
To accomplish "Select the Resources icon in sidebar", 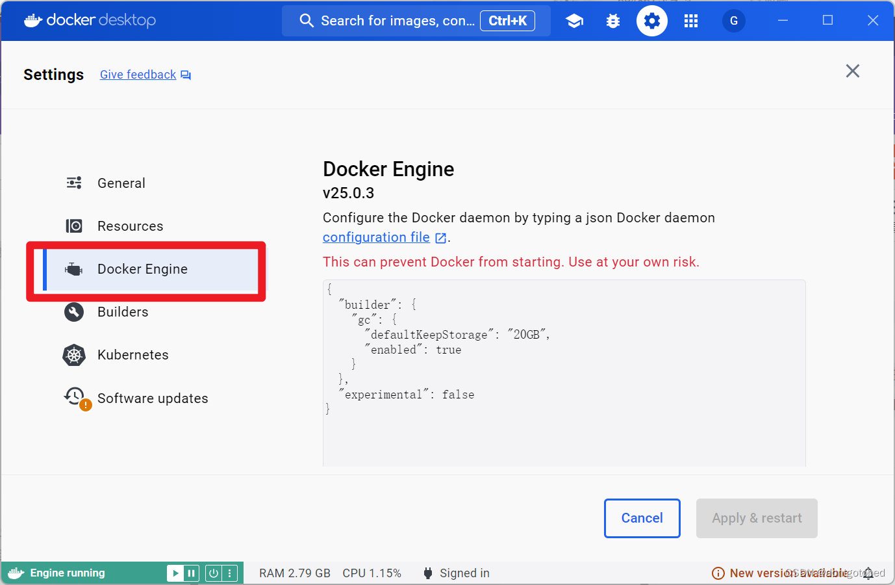I will tap(73, 226).
